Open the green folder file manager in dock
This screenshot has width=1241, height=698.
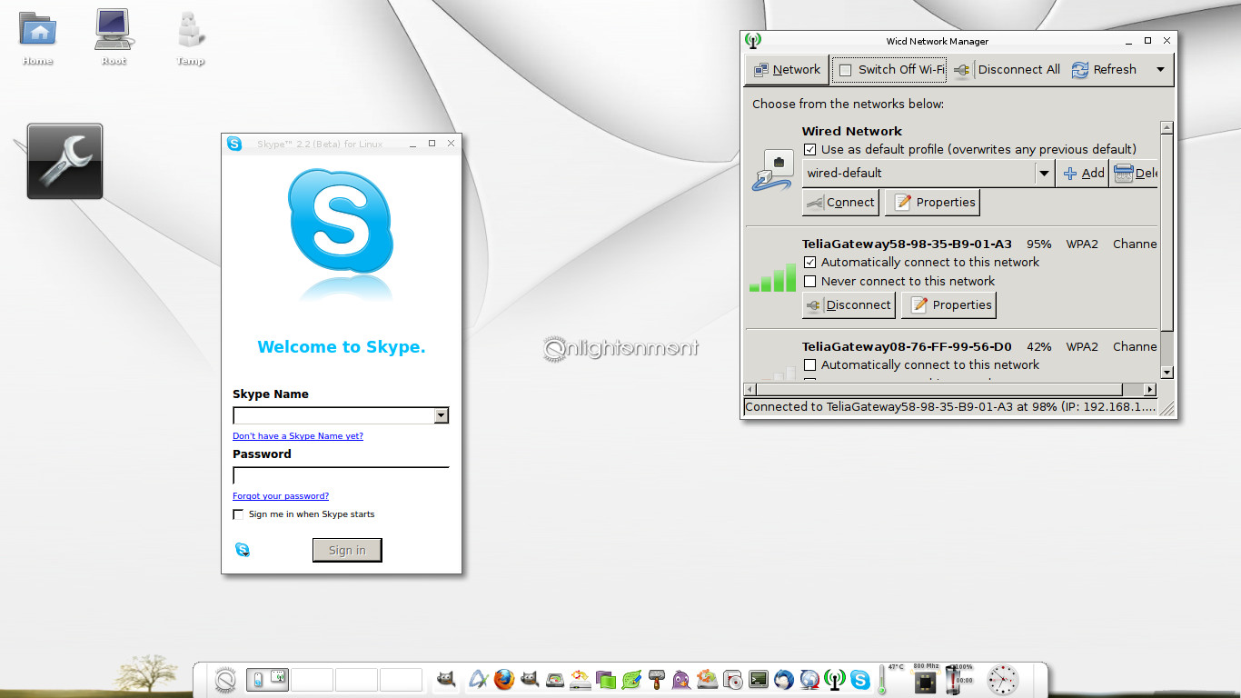coord(606,679)
